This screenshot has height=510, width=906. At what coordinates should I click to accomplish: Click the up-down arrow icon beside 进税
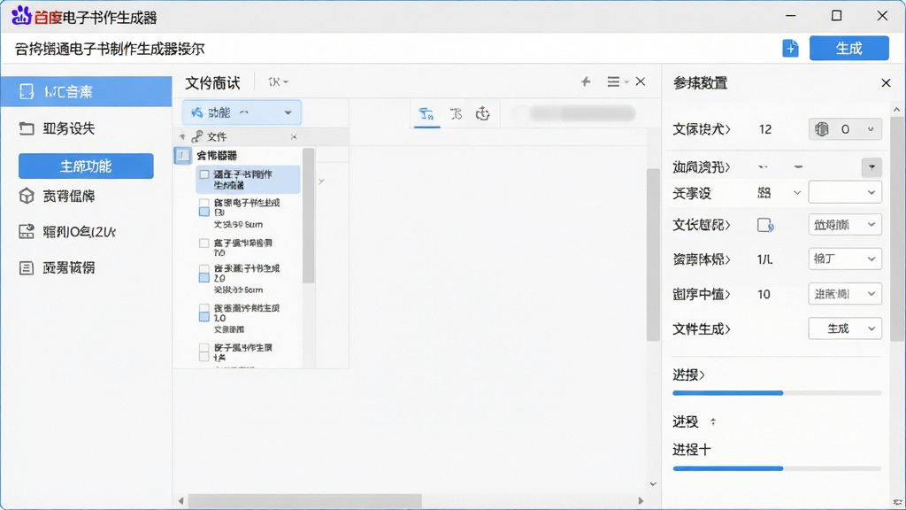tap(713, 421)
